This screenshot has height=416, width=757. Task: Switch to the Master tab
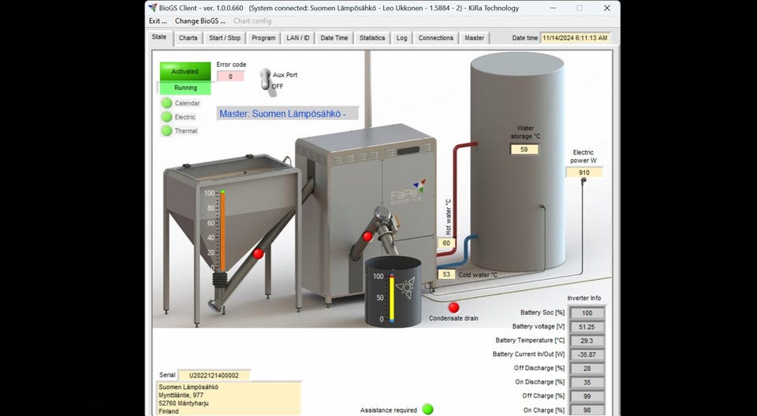tap(474, 38)
